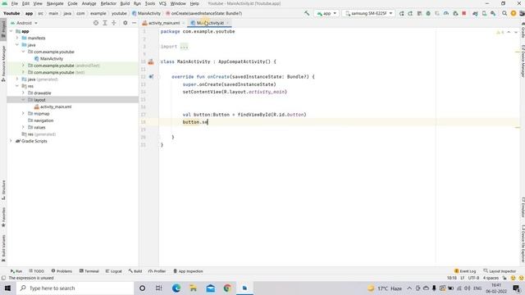525x295 pixels.
Task: Open the Problems tool window
Action: pyautogui.click(x=62, y=271)
